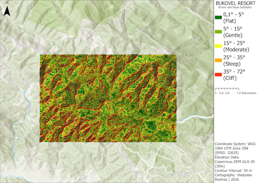Click the 'BUKOVEL RESORT' map title
The image size is (258, 183).
tap(236, 3)
